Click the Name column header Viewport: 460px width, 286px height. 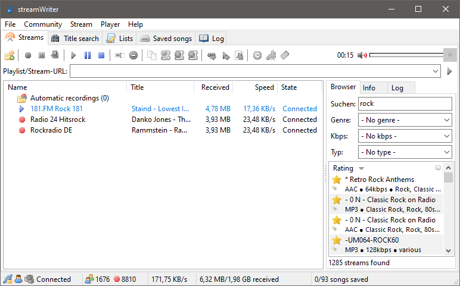click(66, 87)
